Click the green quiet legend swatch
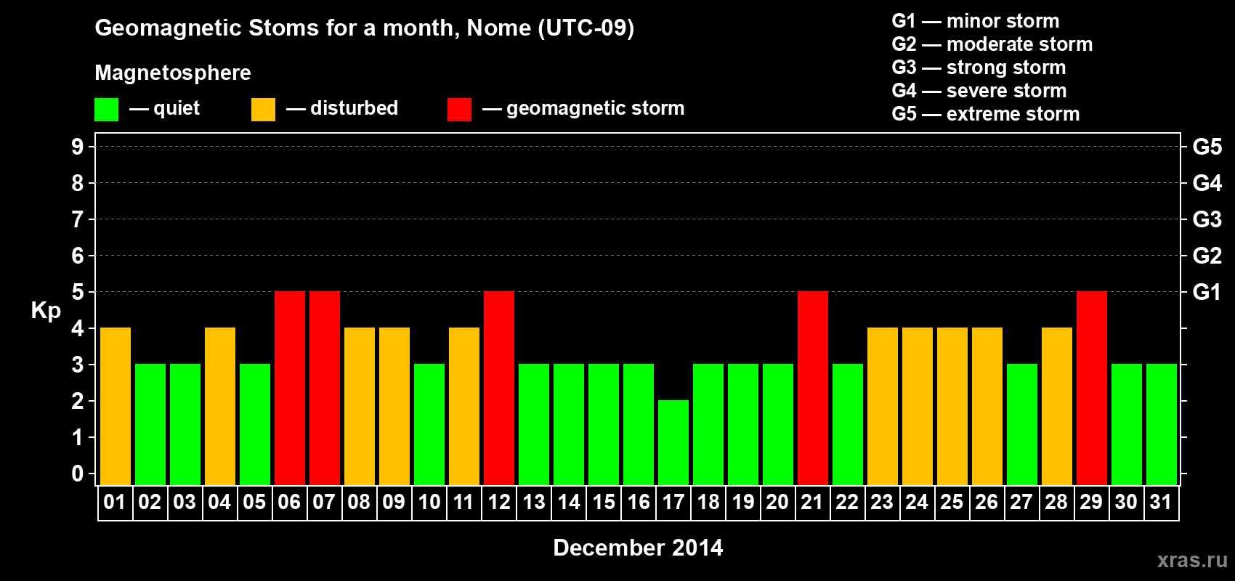The width and height of the screenshot is (1235, 581). tap(106, 110)
